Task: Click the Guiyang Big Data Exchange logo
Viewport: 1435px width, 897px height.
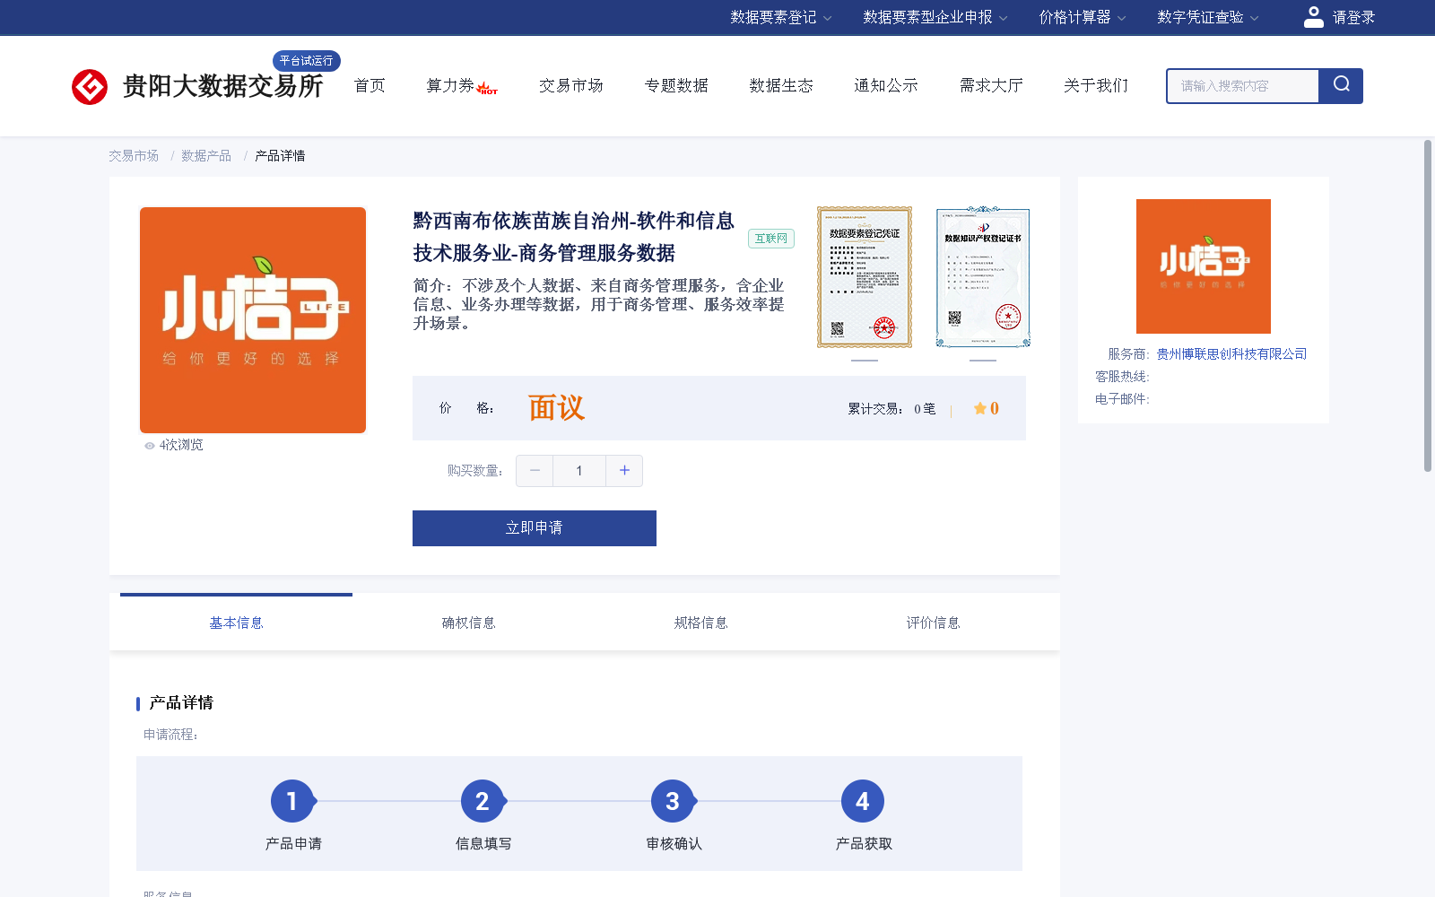Action: [x=197, y=86]
